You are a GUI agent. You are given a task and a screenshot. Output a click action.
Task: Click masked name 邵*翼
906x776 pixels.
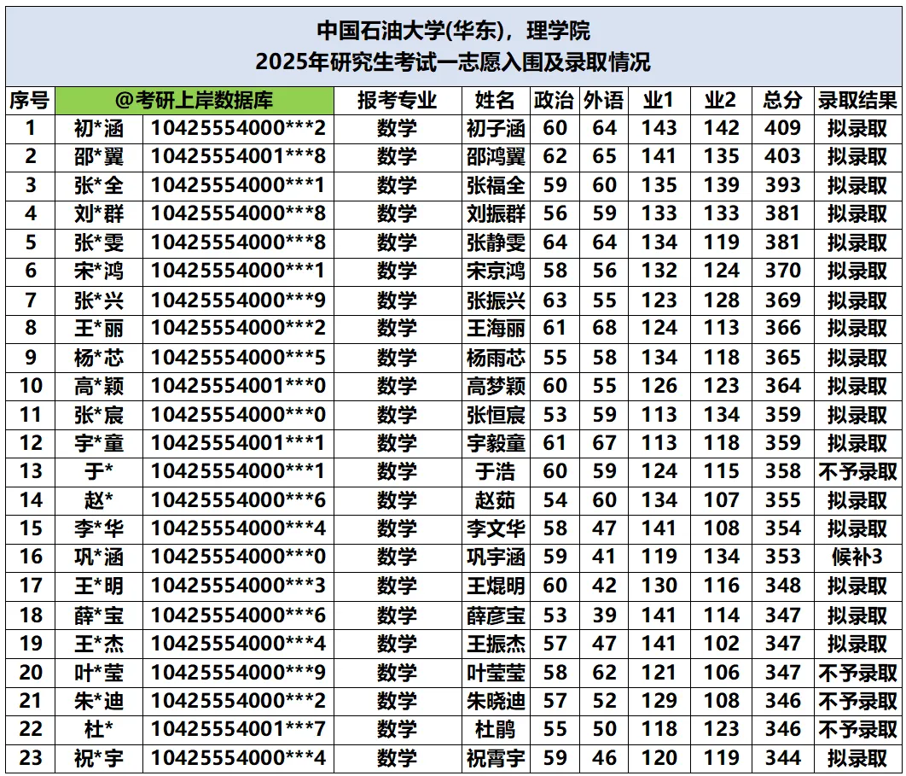pos(99,157)
